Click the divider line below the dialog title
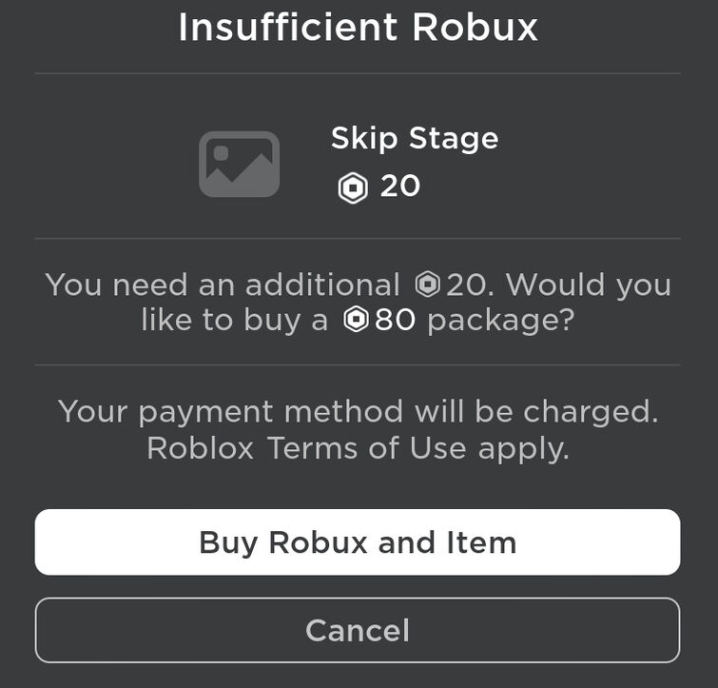Viewport: 718px width, 688px height. click(x=358, y=73)
